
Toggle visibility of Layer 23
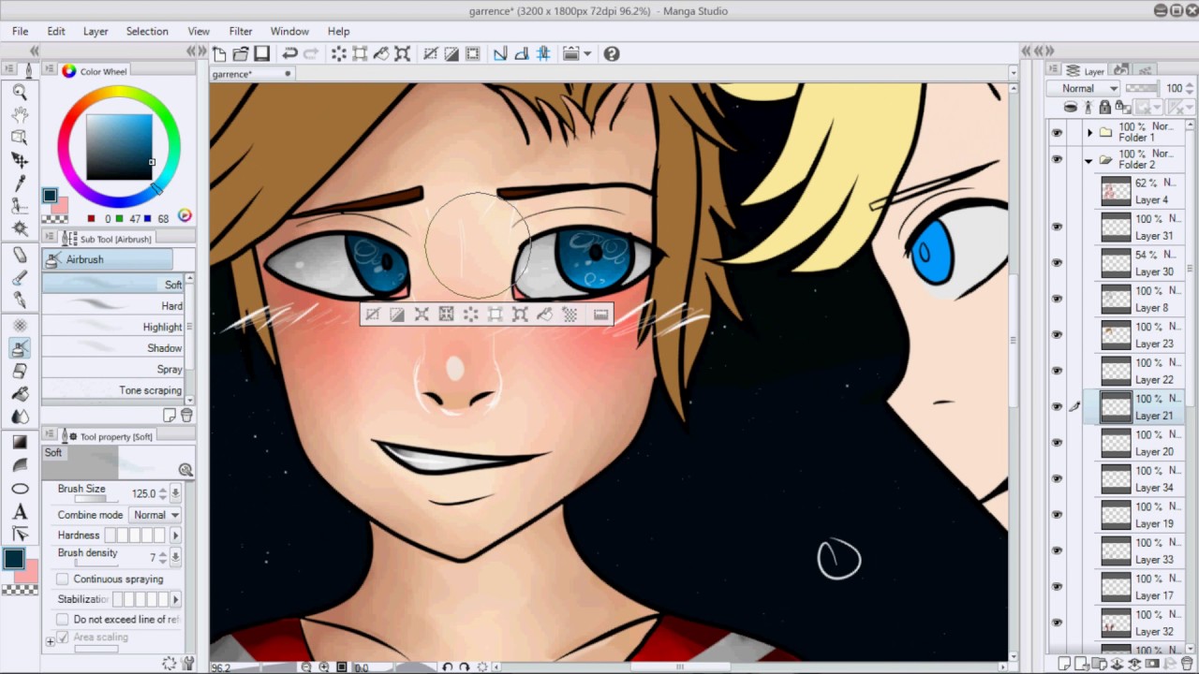pos(1058,335)
